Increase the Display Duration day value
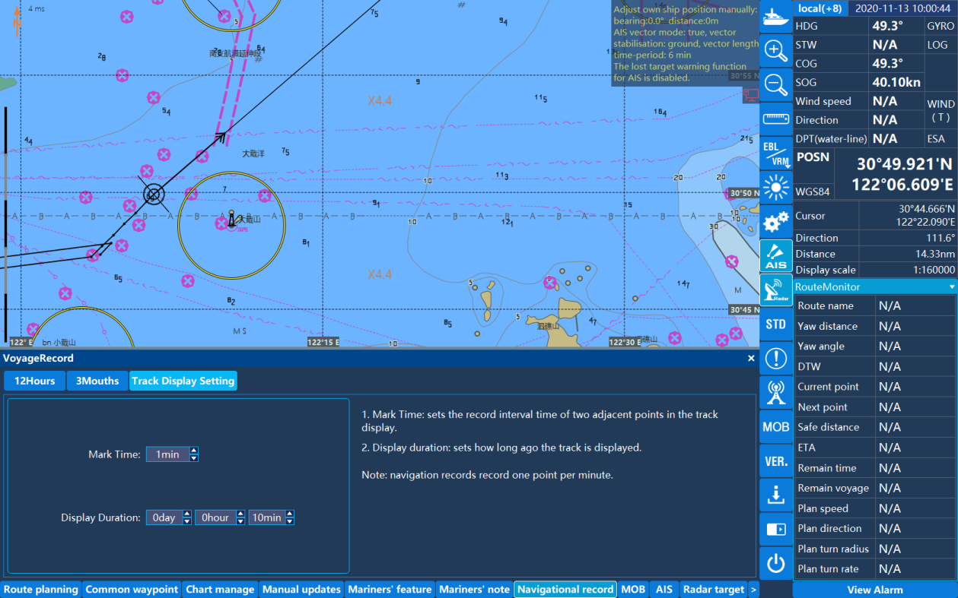 pos(187,514)
